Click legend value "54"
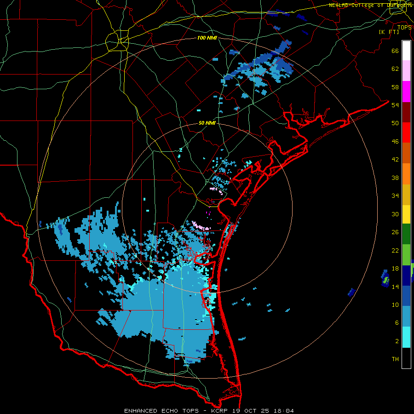The height and width of the screenshot is (414, 414). pyautogui.click(x=395, y=105)
